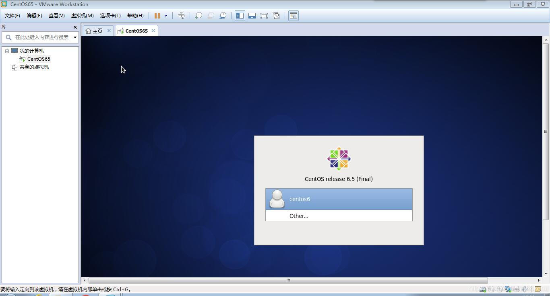
Task: Choose the centos6 user on login screen
Action: [x=339, y=199]
